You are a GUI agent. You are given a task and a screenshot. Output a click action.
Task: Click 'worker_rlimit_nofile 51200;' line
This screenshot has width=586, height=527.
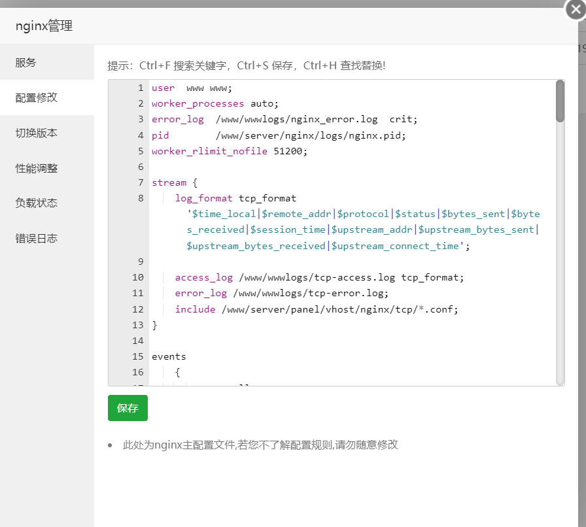coord(230,151)
